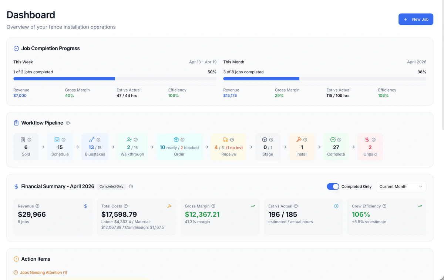Click the Walkthrough stage person icon
The height and width of the screenshot is (280, 444).
coord(129,140)
